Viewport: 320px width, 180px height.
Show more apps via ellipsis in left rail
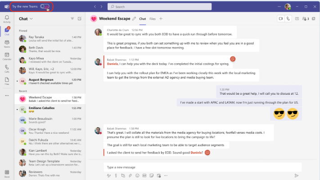point(7,95)
